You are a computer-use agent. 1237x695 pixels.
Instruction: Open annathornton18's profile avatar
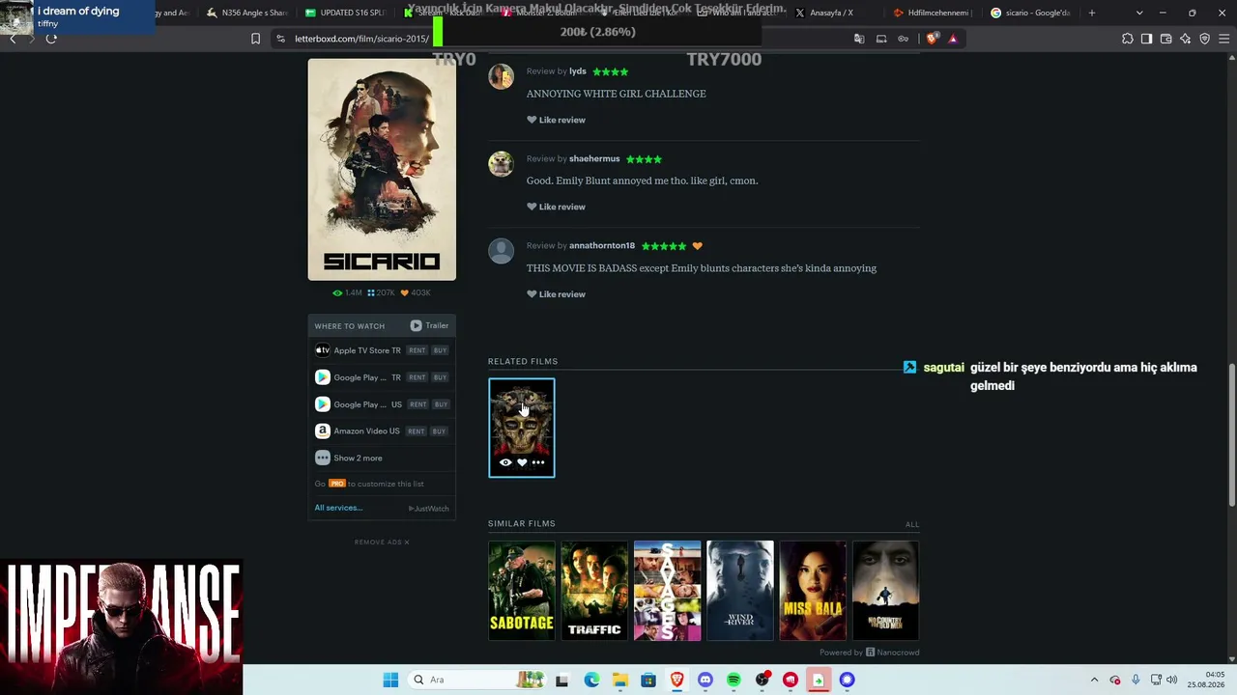pos(501,251)
